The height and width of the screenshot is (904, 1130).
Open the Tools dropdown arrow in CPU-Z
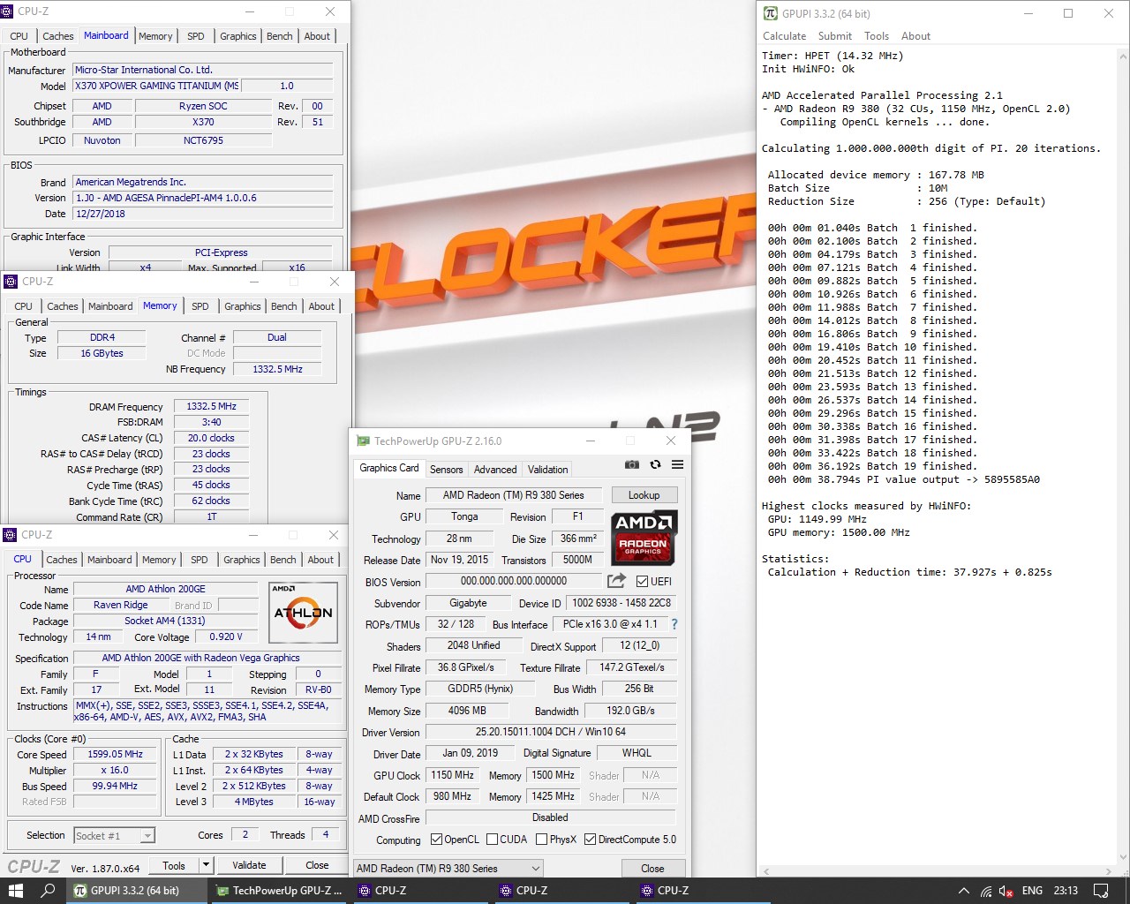click(x=206, y=865)
